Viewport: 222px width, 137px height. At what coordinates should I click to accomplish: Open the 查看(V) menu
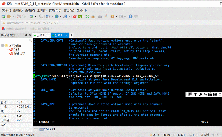click(30, 10)
